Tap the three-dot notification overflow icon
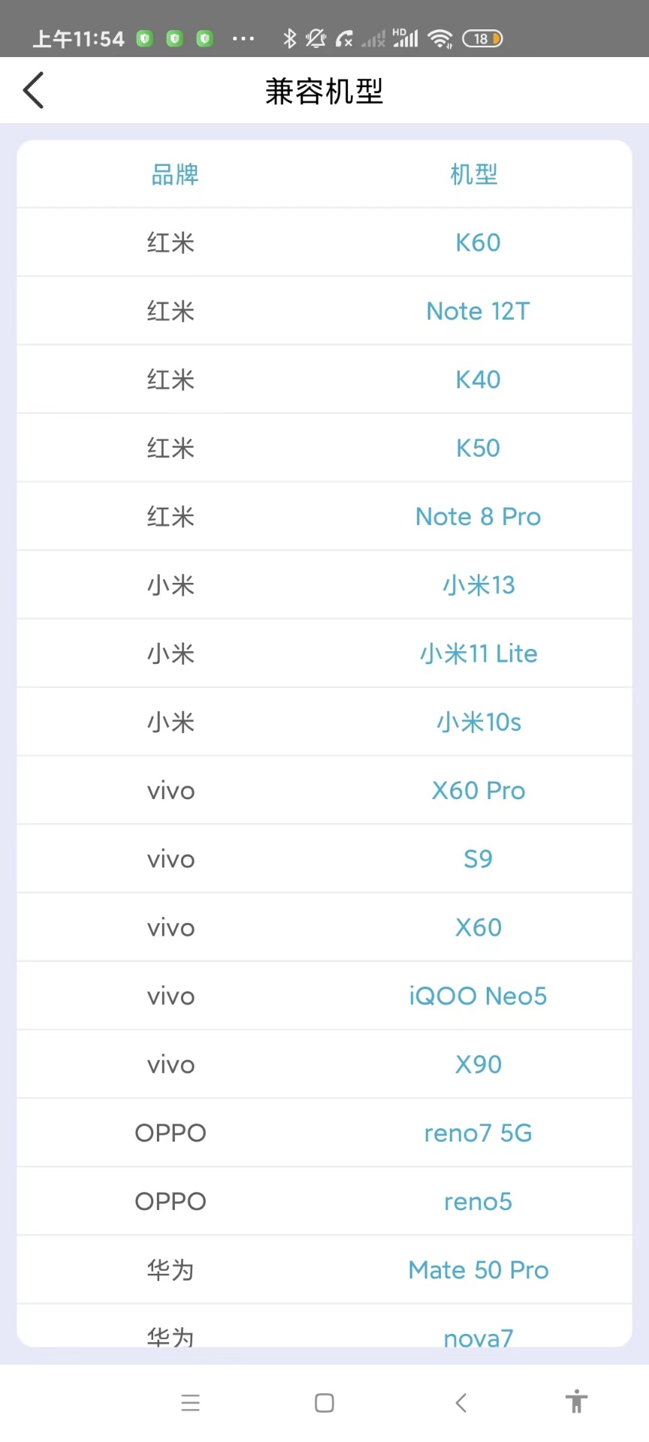The width and height of the screenshot is (649, 1442). [x=243, y=38]
